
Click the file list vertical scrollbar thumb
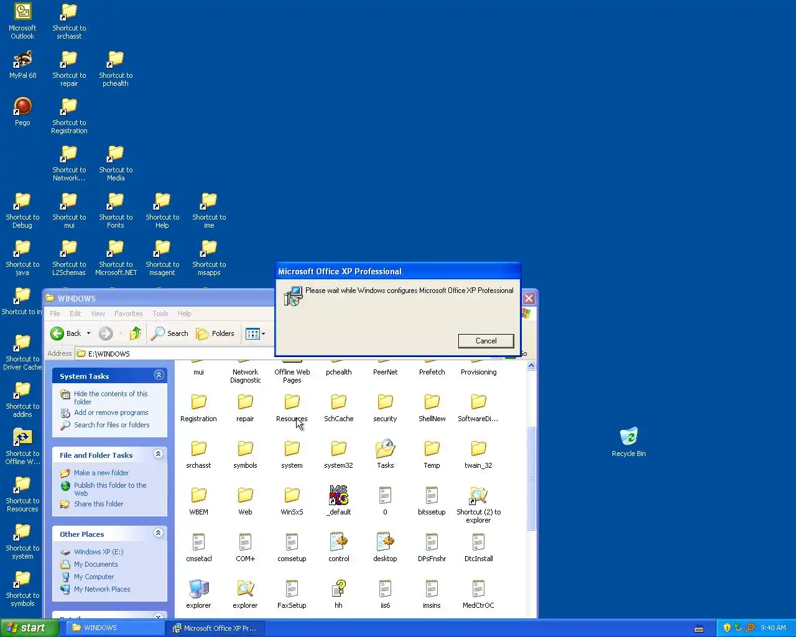click(x=531, y=478)
